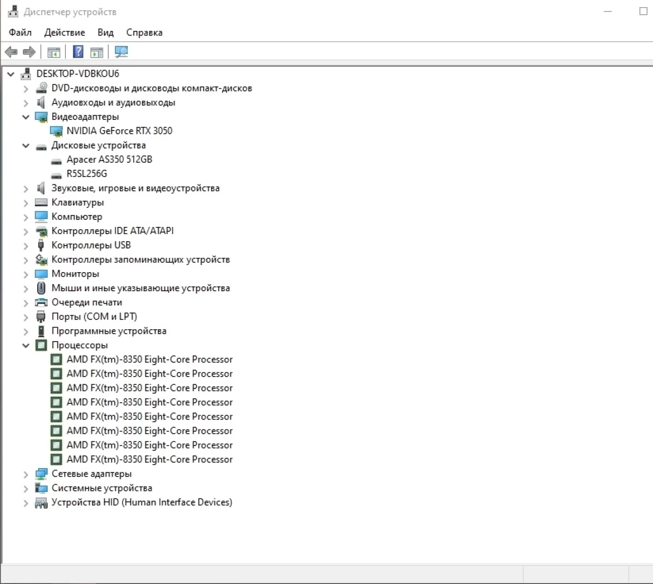This screenshot has height=584, width=653.
Task: Select Программные устройства label
Action: click(x=109, y=331)
